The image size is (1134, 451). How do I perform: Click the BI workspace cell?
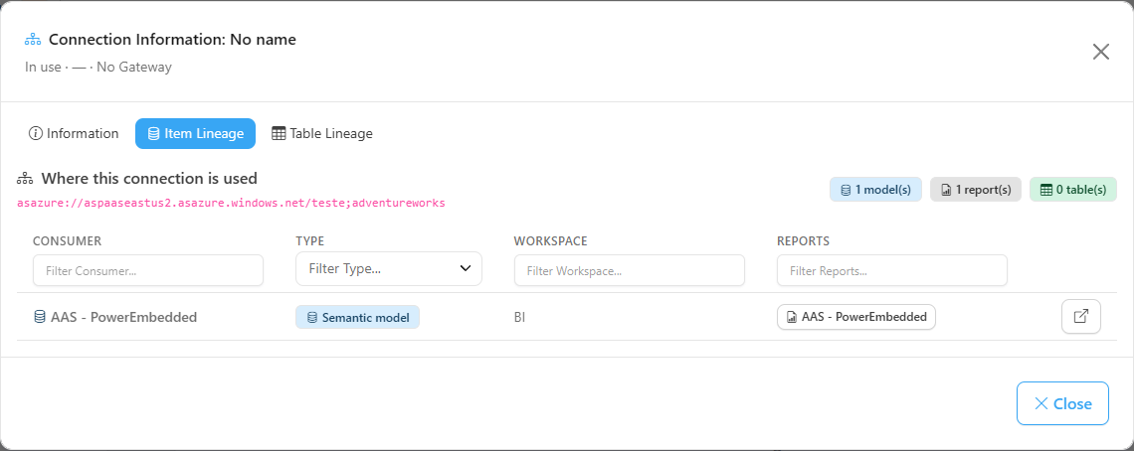(x=519, y=317)
